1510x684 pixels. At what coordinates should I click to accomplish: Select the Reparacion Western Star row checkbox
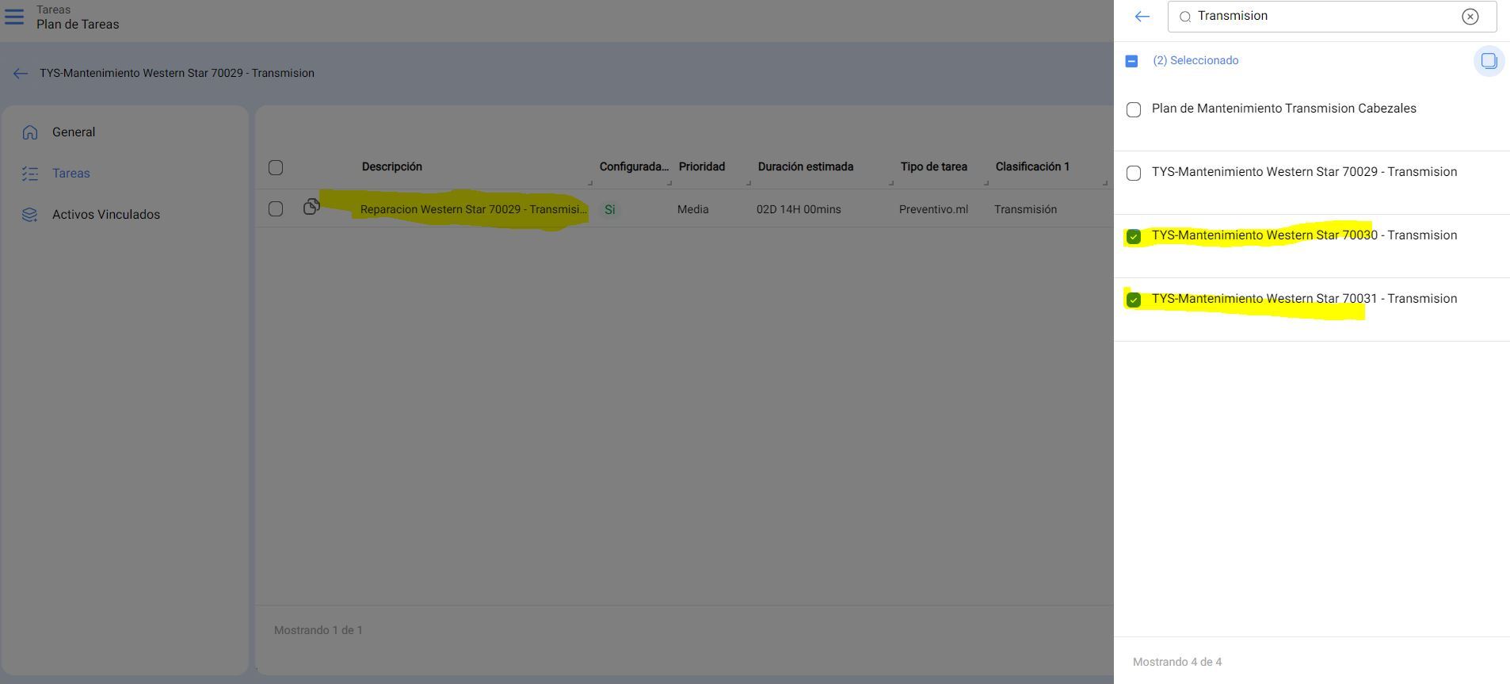point(276,209)
